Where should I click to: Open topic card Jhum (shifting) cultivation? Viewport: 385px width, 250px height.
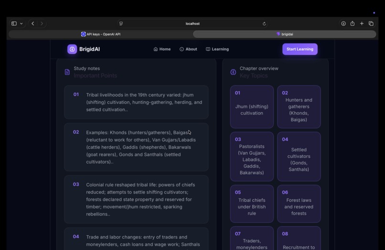point(252,107)
